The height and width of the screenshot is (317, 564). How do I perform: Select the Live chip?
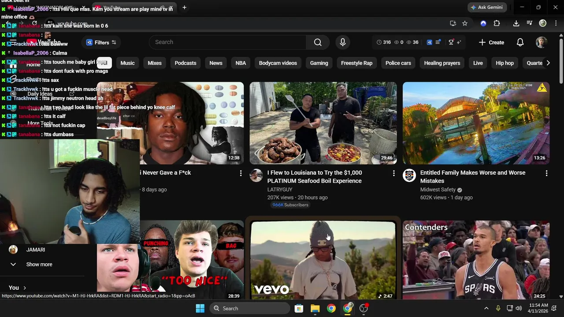click(x=478, y=63)
